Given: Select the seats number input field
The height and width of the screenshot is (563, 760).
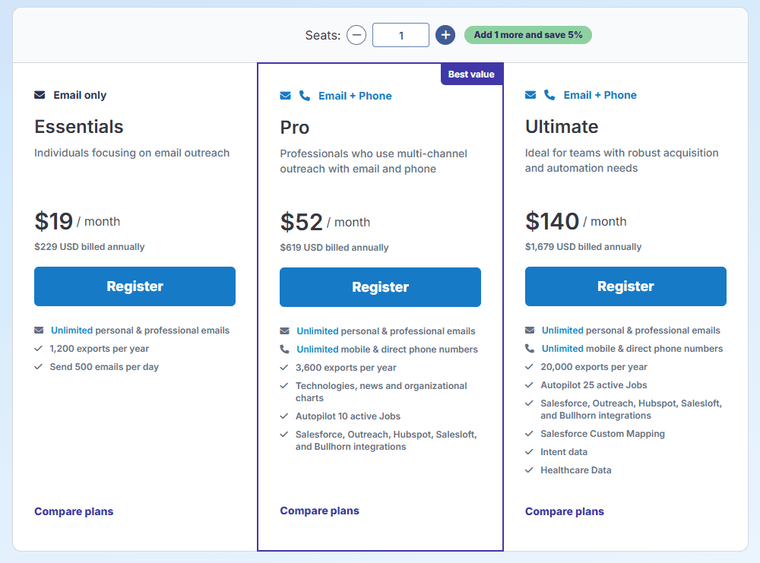Looking at the screenshot, I should (401, 35).
